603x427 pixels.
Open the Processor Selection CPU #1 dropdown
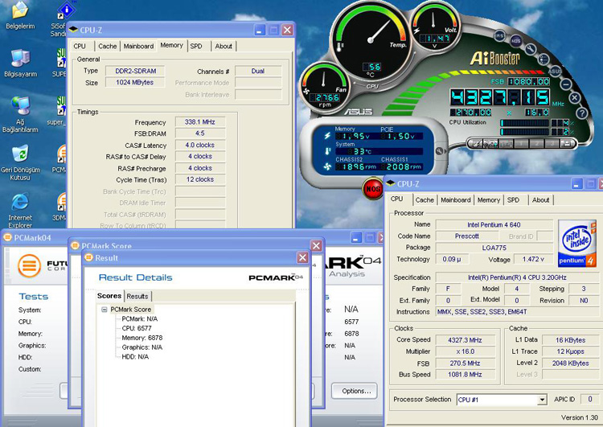pyautogui.click(x=542, y=400)
